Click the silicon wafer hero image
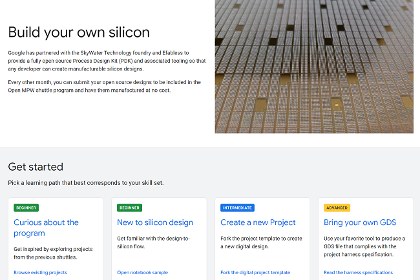Image resolution: width=420 pixels, height=280 pixels. click(314, 67)
